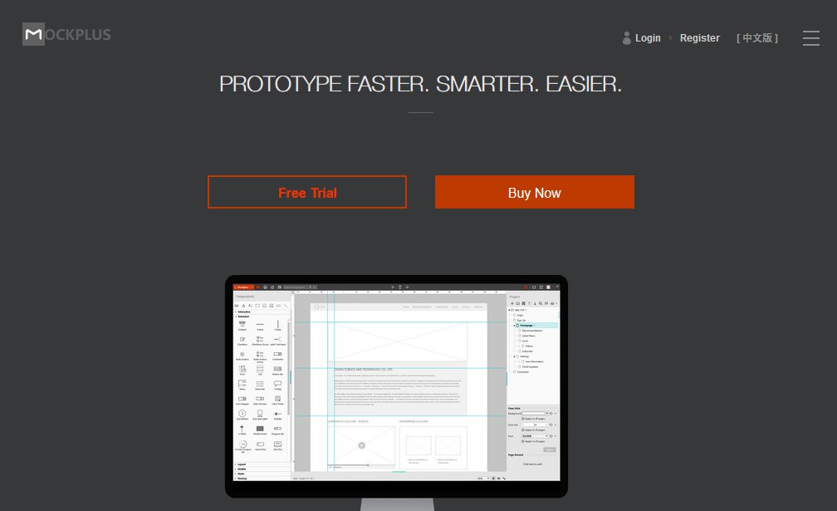Image resolution: width=837 pixels, height=511 pixels.
Task: Select the Icon Button component icon
Action: (242, 413)
